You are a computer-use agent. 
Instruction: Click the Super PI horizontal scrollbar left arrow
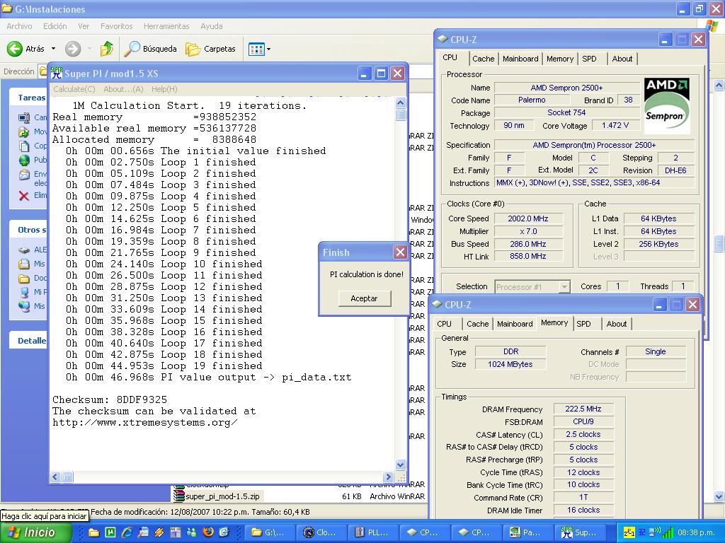(55, 477)
